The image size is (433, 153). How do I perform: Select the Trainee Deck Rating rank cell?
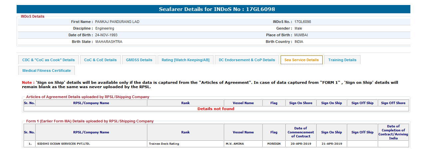[x=164, y=144]
